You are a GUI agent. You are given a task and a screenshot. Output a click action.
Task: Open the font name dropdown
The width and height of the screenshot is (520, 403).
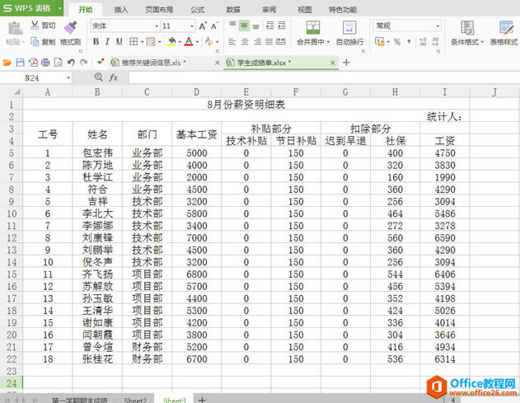coord(157,26)
